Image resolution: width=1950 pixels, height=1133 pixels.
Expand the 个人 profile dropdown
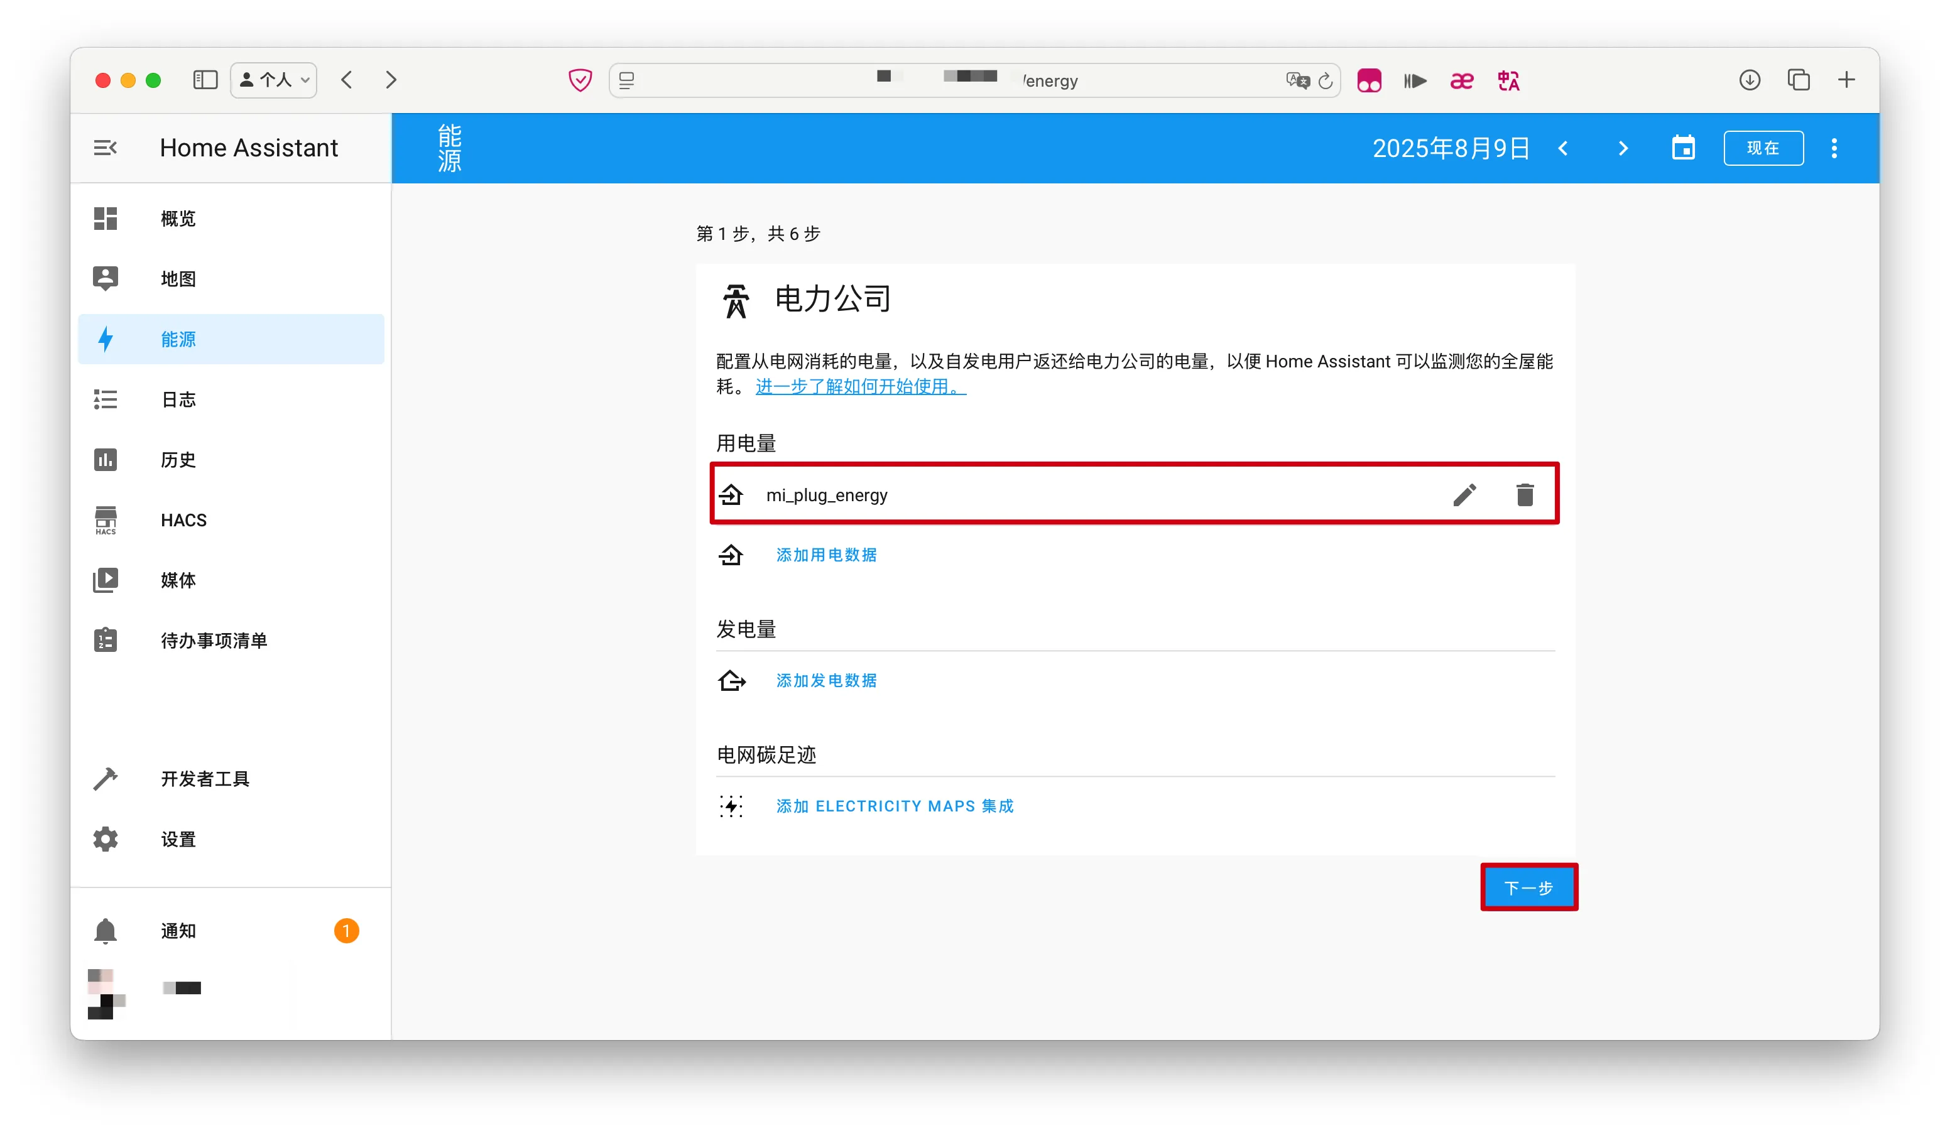tap(274, 80)
